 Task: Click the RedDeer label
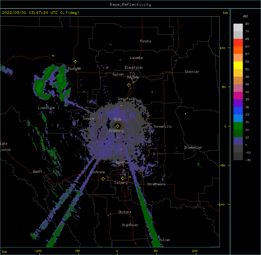(133, 77)
